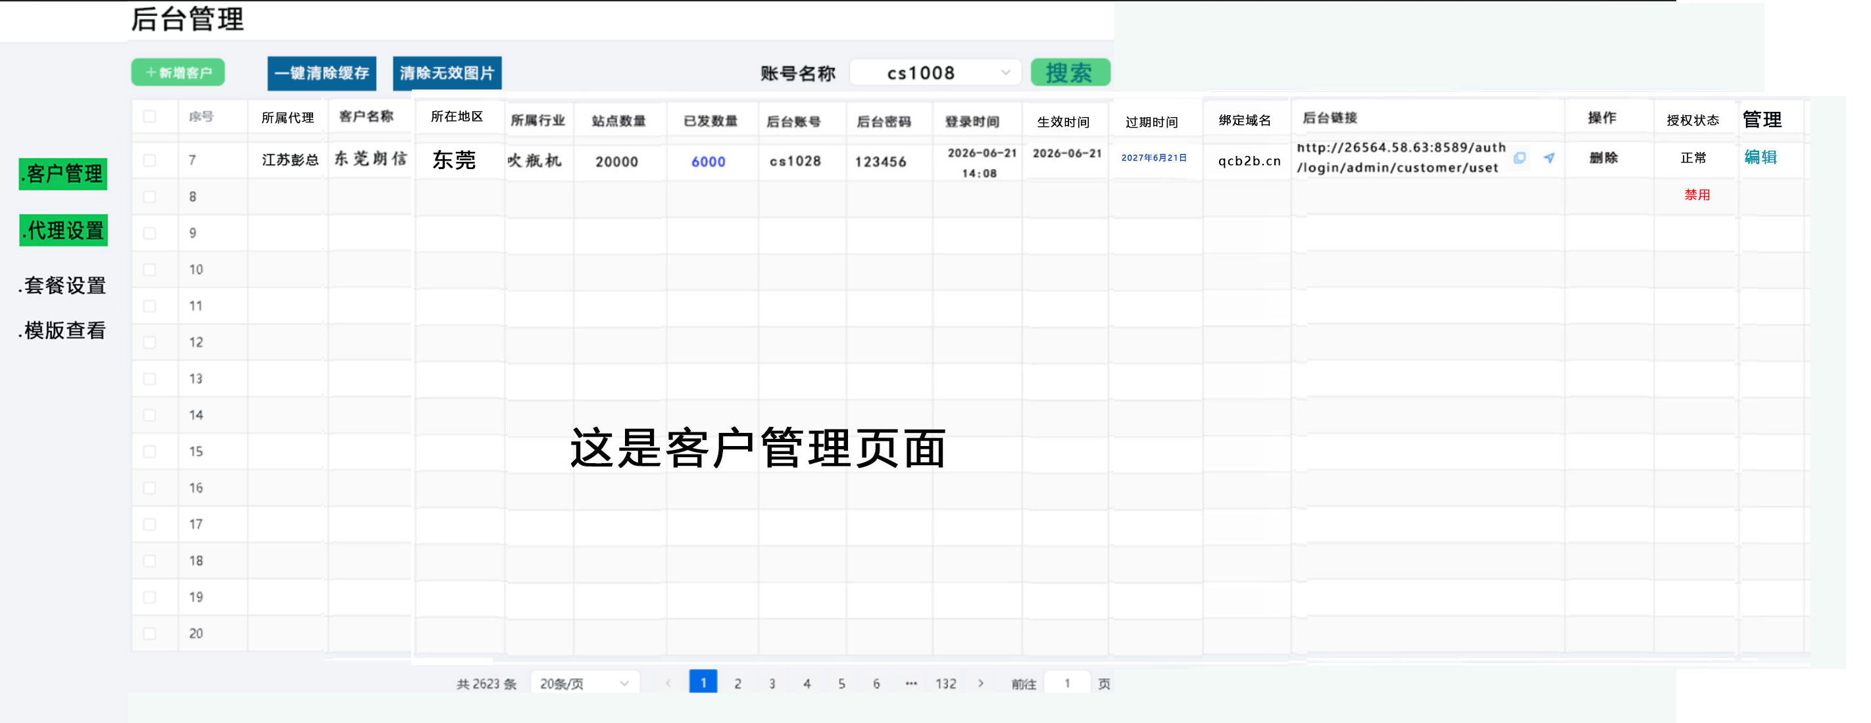The image size is (1871, 723).
Task: Click the 编辑 link in row 7
Action: click(1760, 157)
